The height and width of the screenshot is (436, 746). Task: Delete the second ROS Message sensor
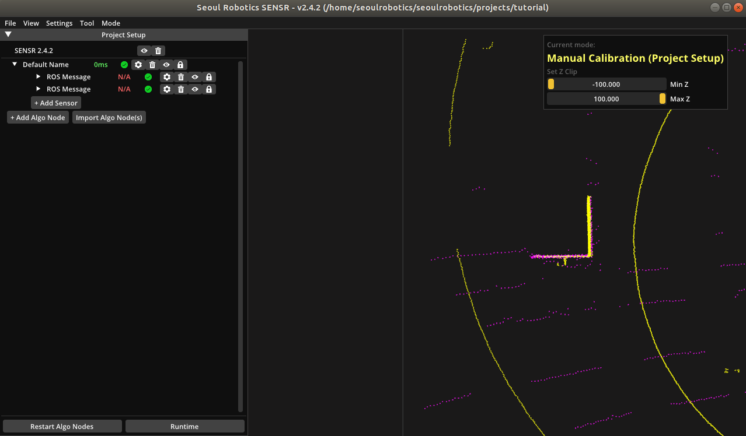181,89
